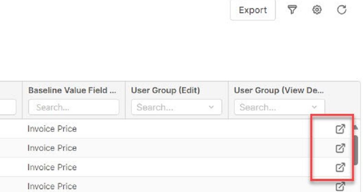Click the Export button
Viewport: 363px width, 192px height.
[253, 10]
